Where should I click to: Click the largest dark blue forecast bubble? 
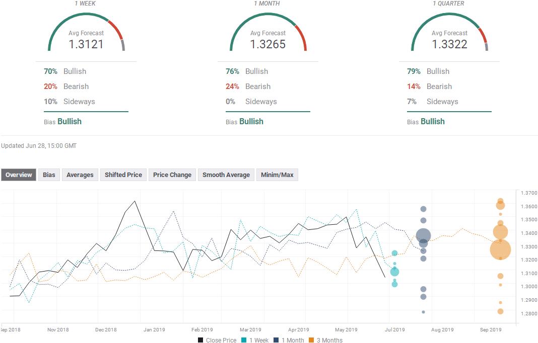[x=423, y=235]
